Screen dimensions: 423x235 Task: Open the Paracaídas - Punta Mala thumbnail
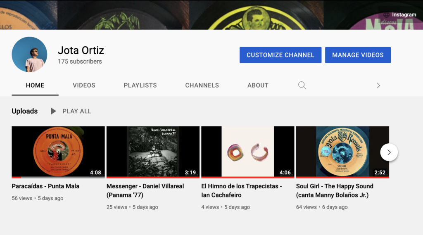point(58,152)
